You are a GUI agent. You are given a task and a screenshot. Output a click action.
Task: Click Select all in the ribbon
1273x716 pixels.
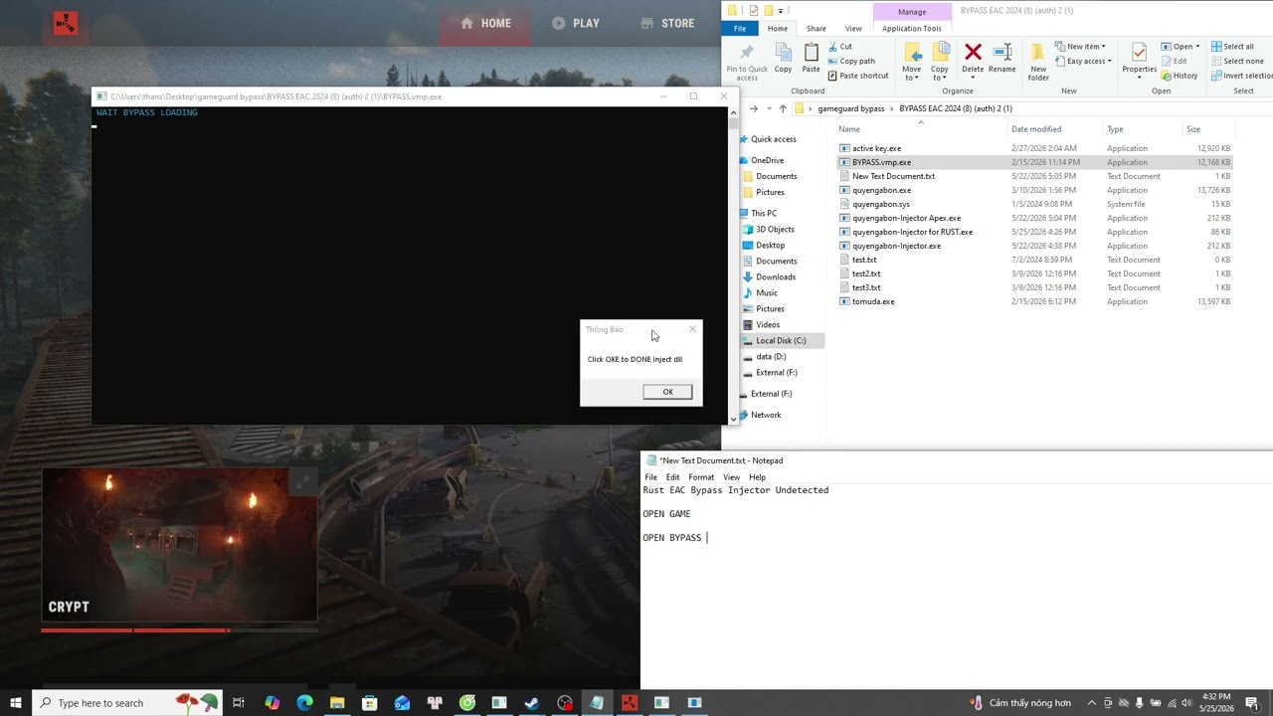(x=1232, y=47)
